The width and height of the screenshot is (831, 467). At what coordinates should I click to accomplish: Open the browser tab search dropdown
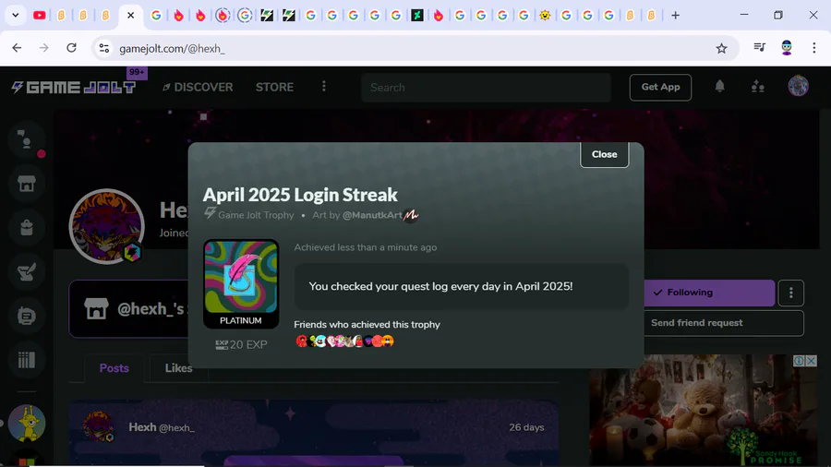(x=16, y=16)
